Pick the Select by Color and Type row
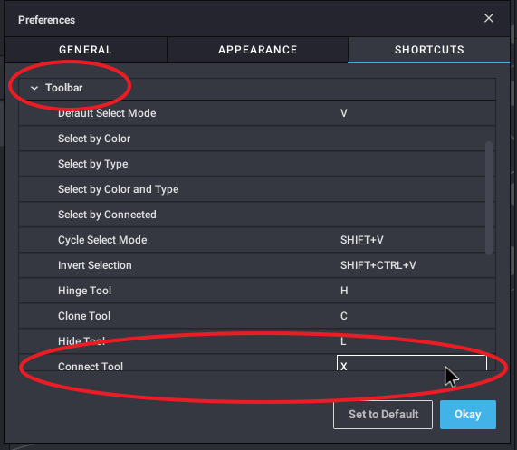Screen dimensions: 517x450 tap(257, 189)
